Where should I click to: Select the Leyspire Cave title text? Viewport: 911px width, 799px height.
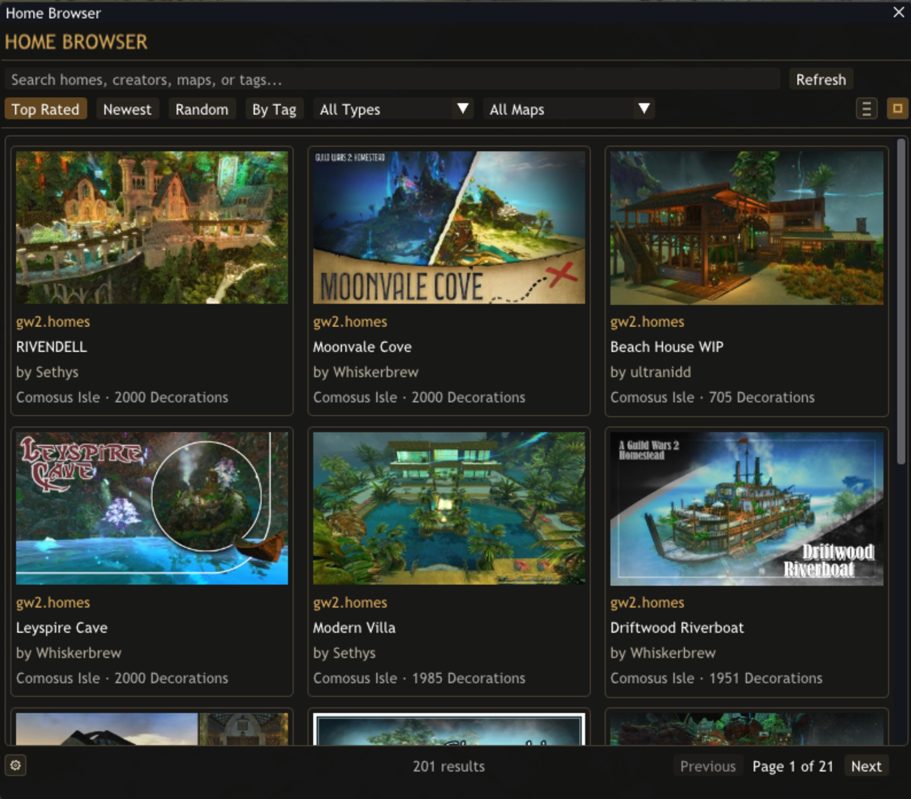pyautogui.click(x=62, y=628)
